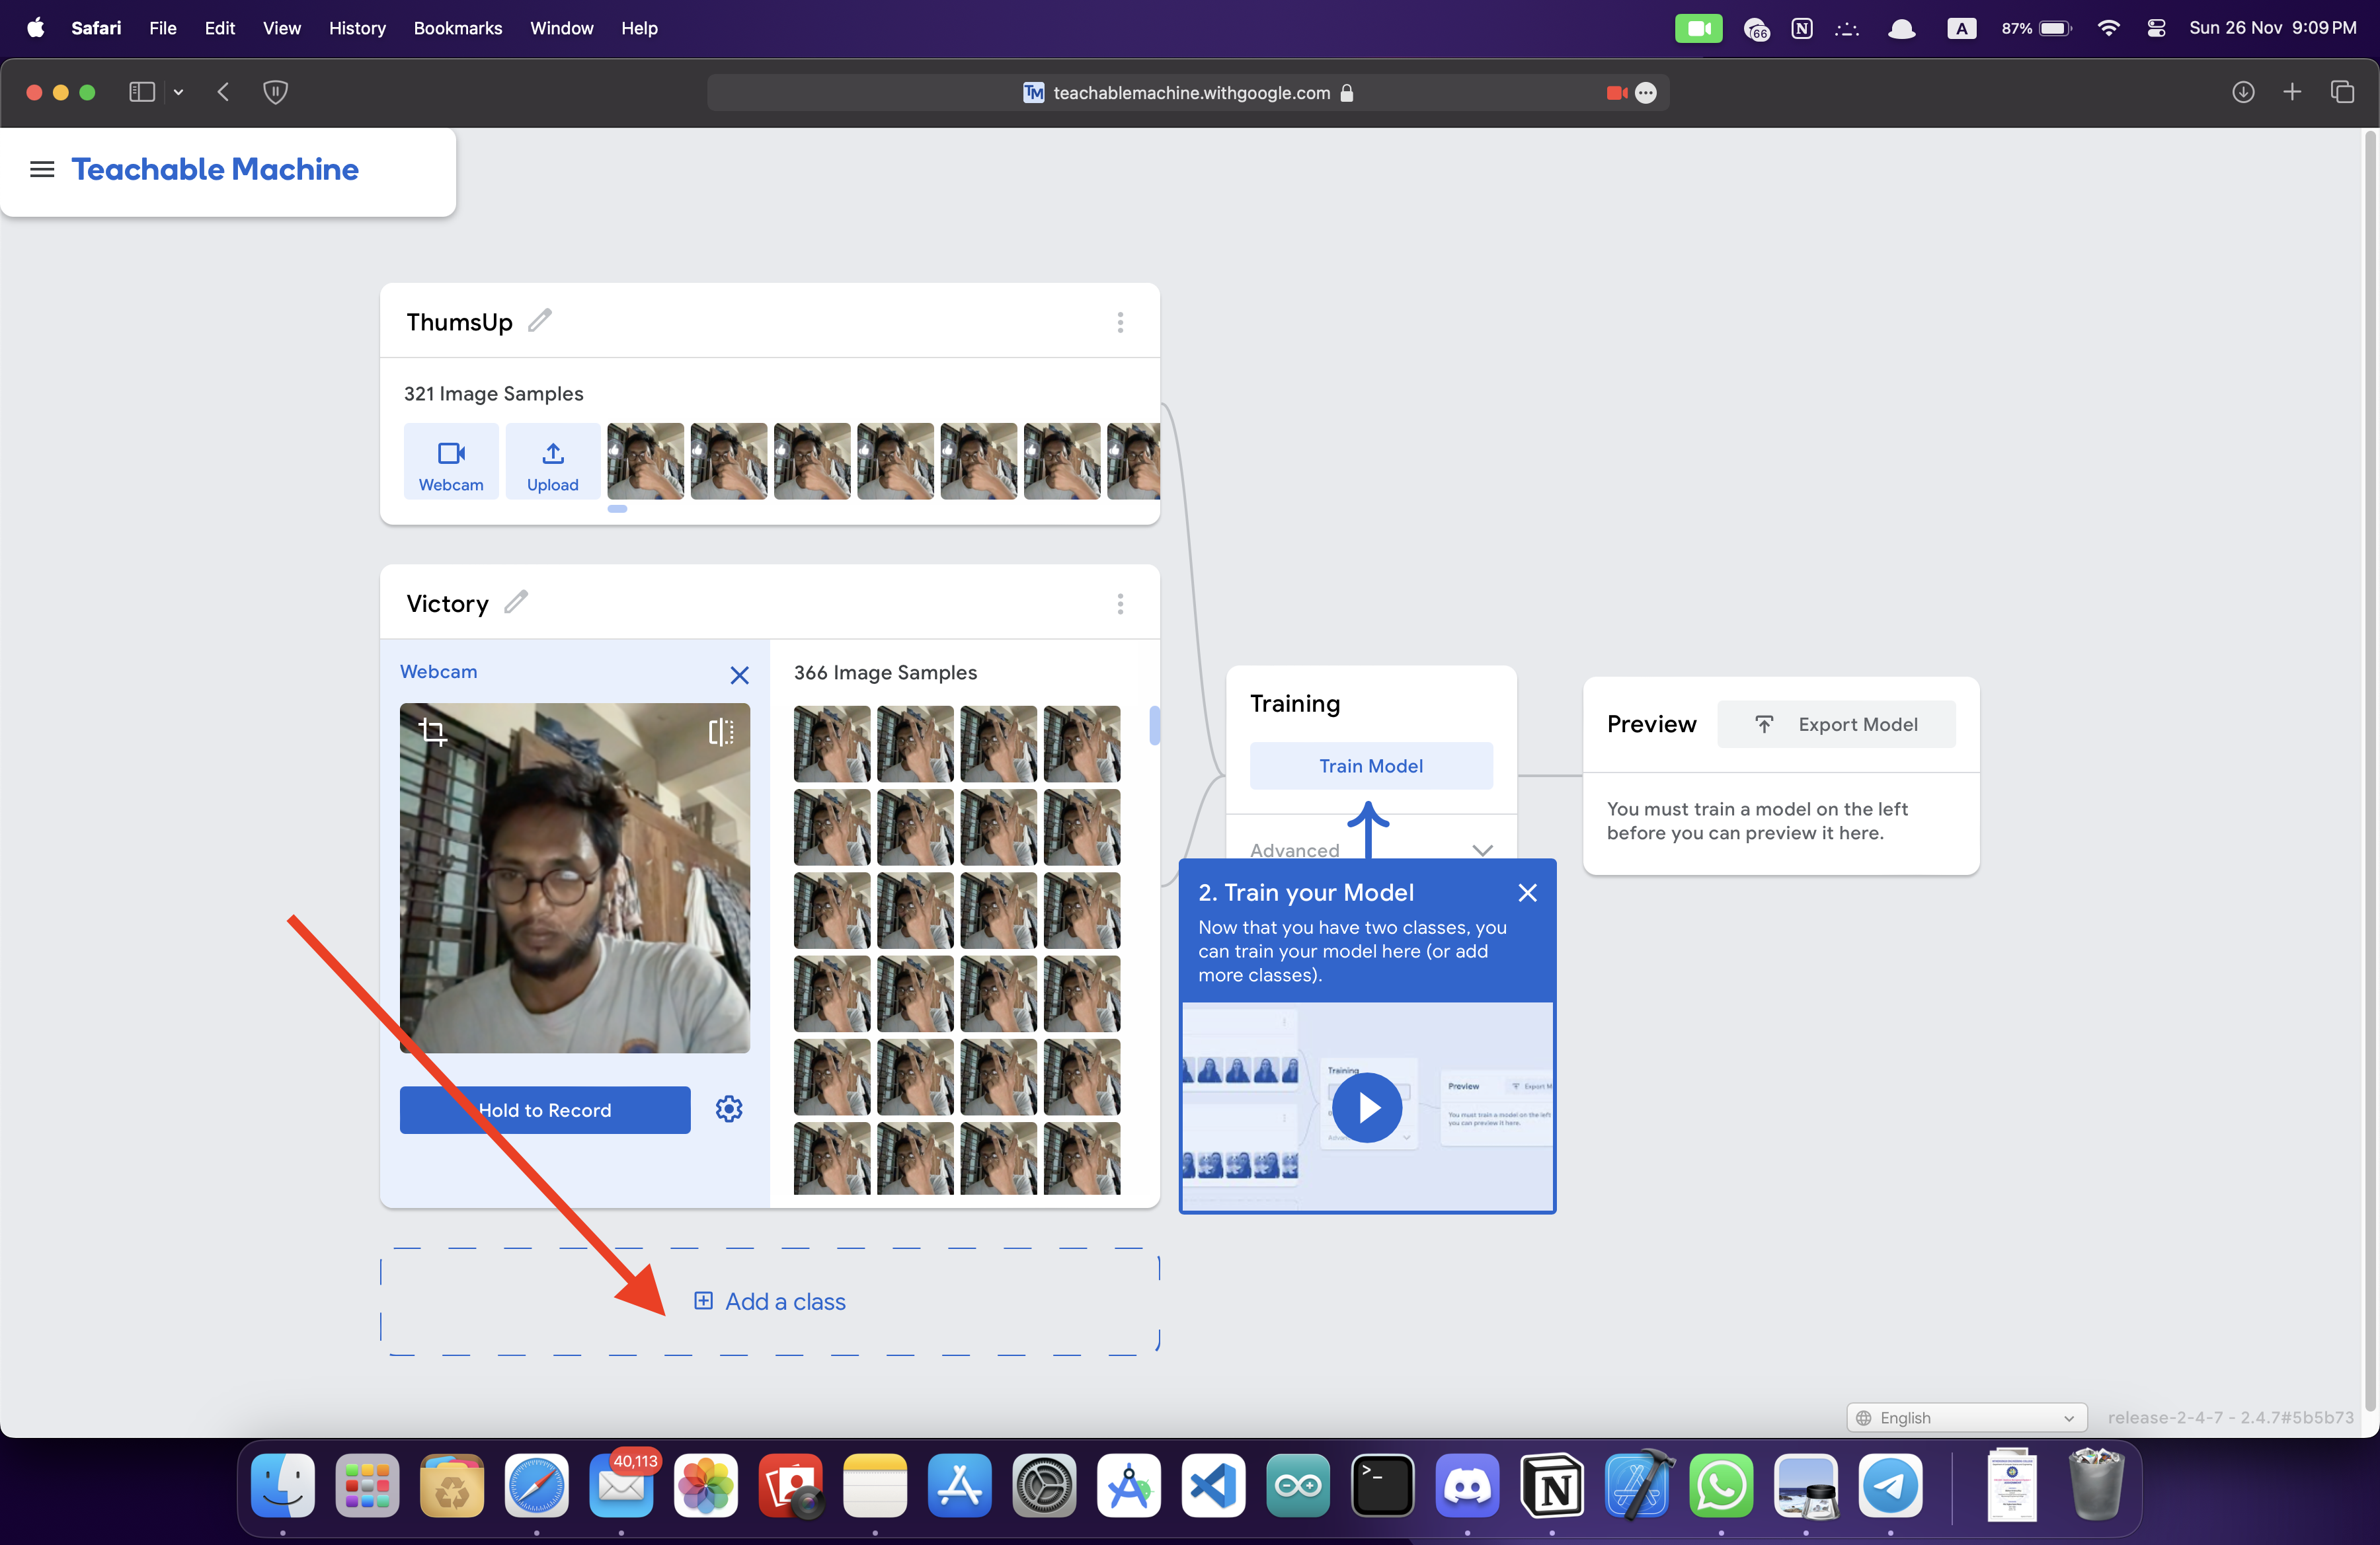2380x1545 pixels.
Task: Open the ThumsUp class three-dot menu
Action: (1120, 322)
